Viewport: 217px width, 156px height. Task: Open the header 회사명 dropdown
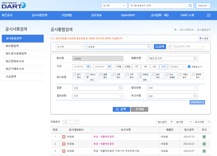(x=114, y=6)
